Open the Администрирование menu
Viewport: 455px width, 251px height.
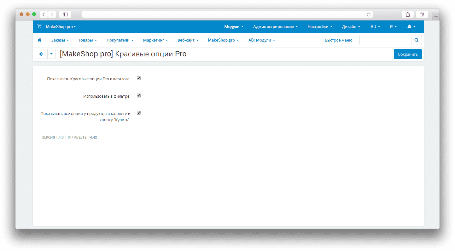(276, 27)
